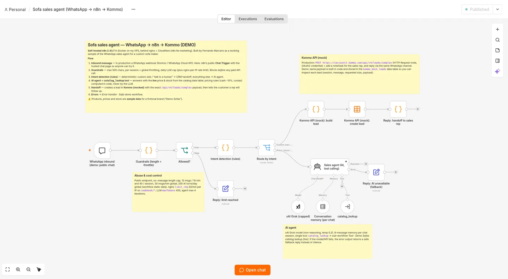Screen dimensions: 508x279
Task: Zoom in on the canvas
Action: (18, 269)
